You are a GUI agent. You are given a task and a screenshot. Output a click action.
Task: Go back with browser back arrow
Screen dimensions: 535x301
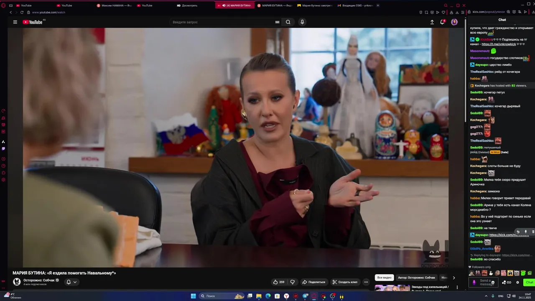pos(11,12)
